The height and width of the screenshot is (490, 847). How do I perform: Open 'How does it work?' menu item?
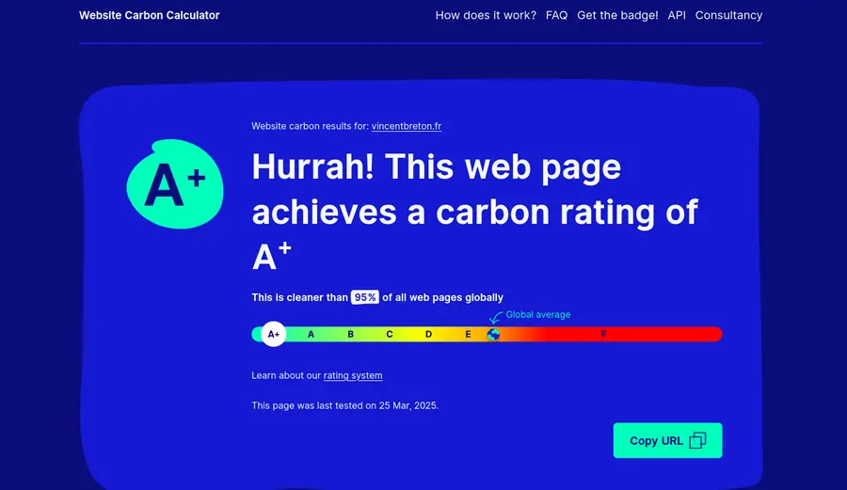(x=486, y=15)
